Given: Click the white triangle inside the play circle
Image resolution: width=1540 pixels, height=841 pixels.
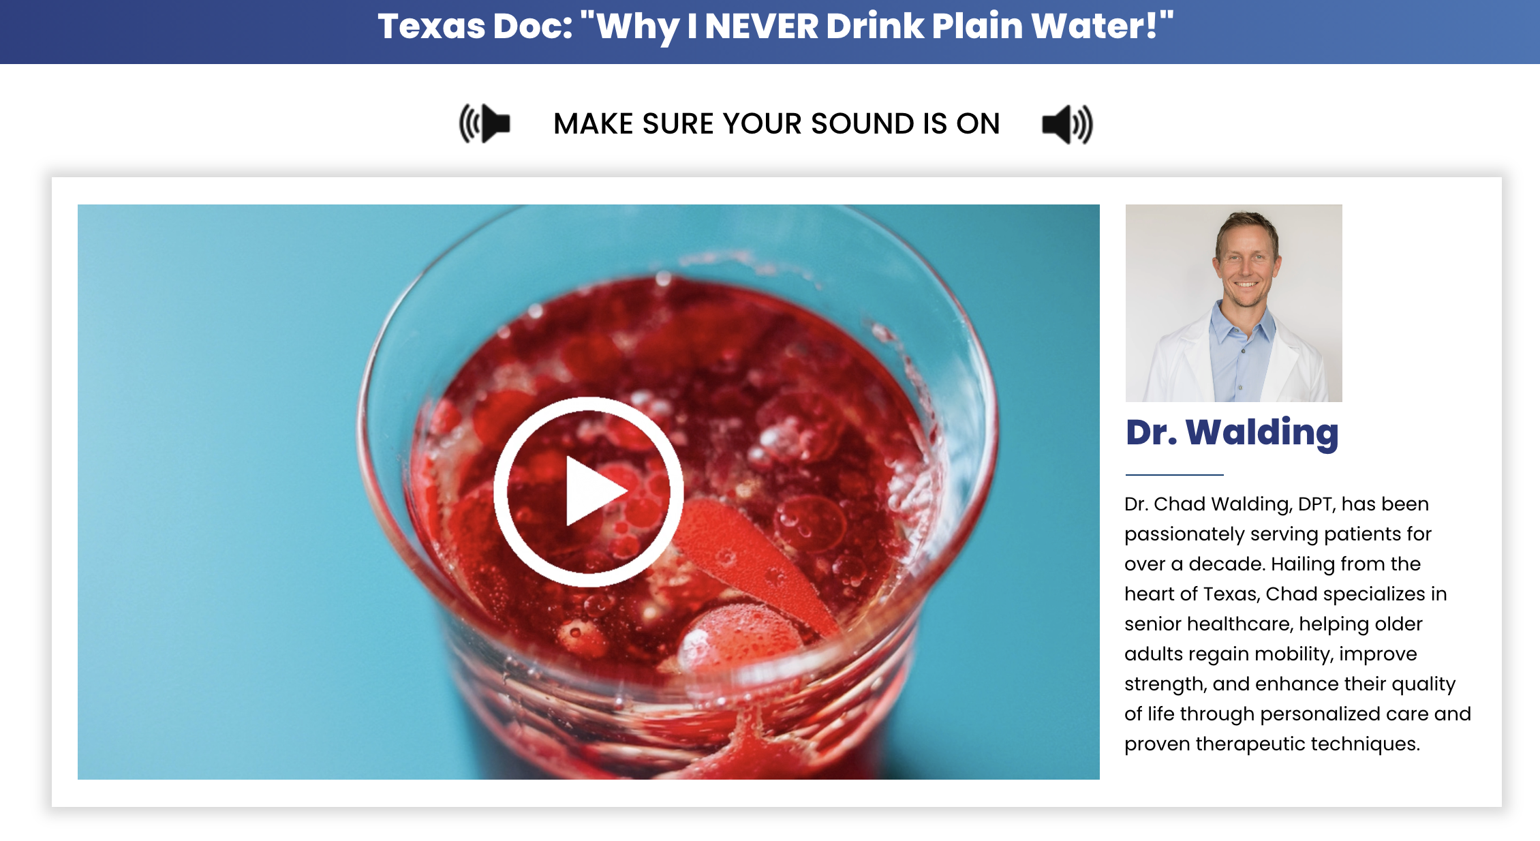Looking at the screenshot, I should 596,491.
